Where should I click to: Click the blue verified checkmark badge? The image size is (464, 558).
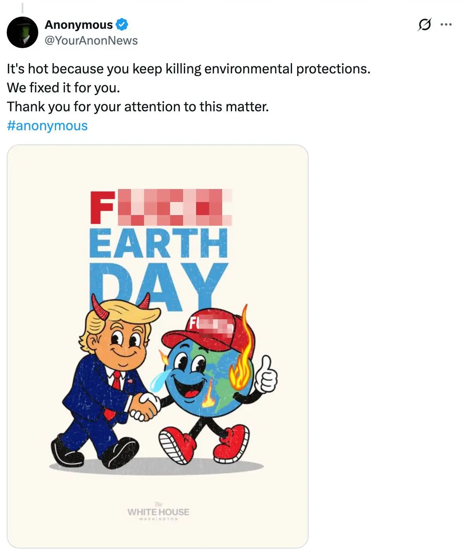[122, 24]
